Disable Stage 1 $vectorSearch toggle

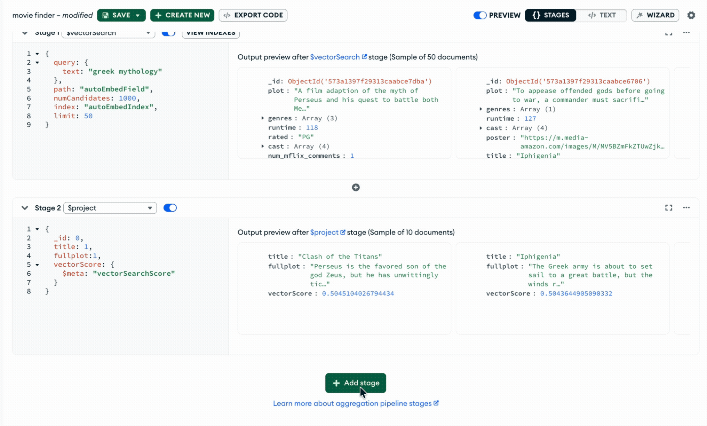pyautogui.click(x=168, y=33)
